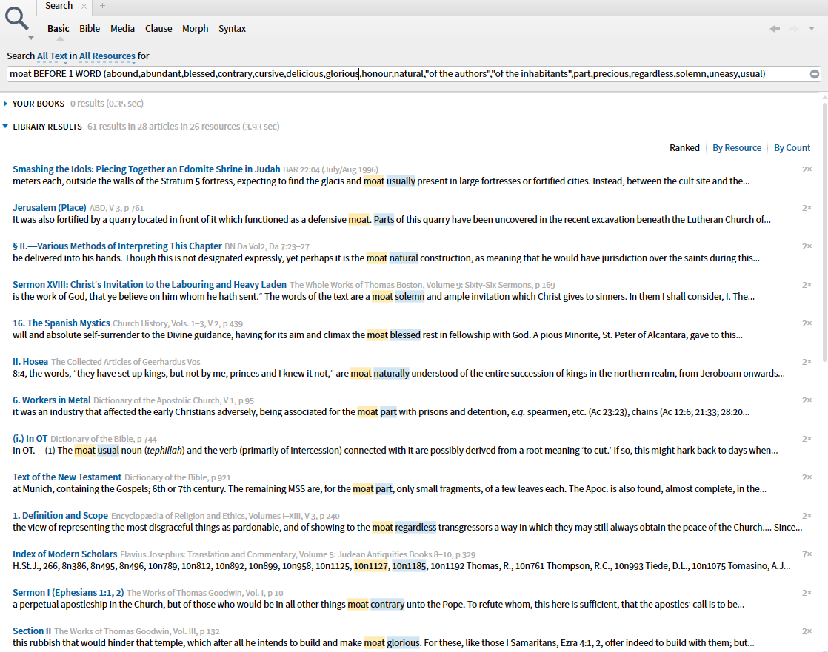Open the All Resources selector

click(107, 56)
